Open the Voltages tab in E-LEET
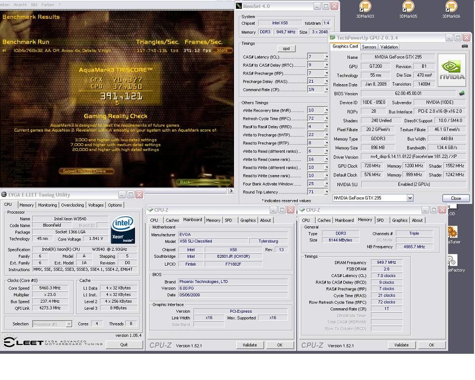This screenshot has height=380, width=475. 95,205
